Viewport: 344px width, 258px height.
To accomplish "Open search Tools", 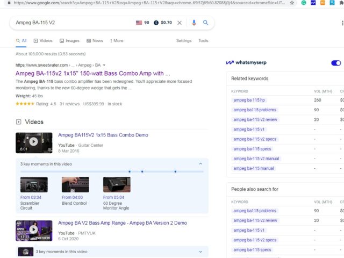I will point(203,41).
